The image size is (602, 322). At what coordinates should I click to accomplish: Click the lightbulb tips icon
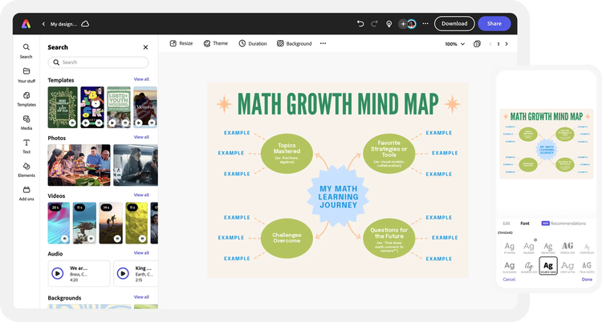point(389,24)
